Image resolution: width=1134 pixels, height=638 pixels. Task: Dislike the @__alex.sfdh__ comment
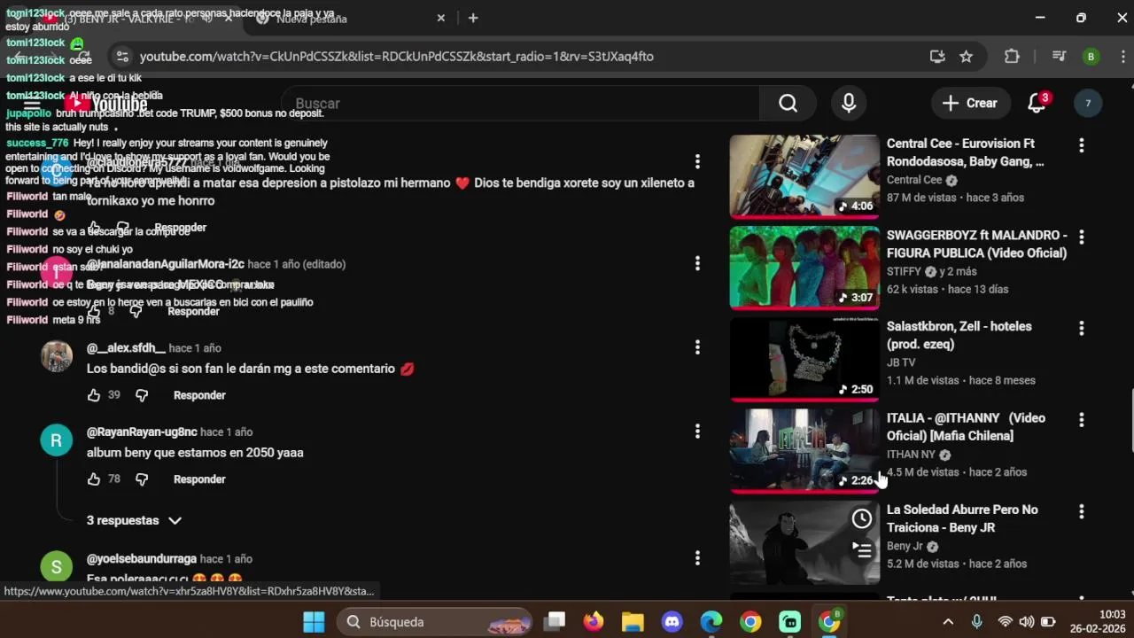click(142, 395)
